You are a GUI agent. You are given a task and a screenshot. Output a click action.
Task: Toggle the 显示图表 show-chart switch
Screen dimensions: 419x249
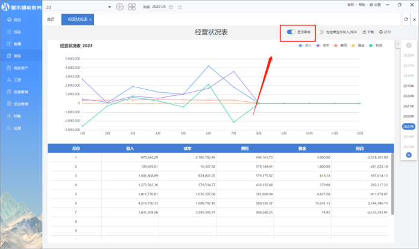click(291, 32)
